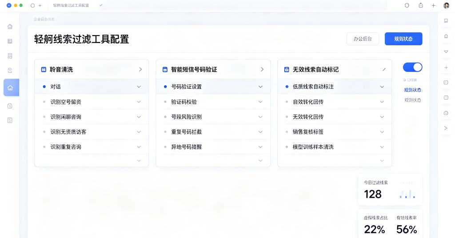Click the share icon in title bar

[421, 5]
